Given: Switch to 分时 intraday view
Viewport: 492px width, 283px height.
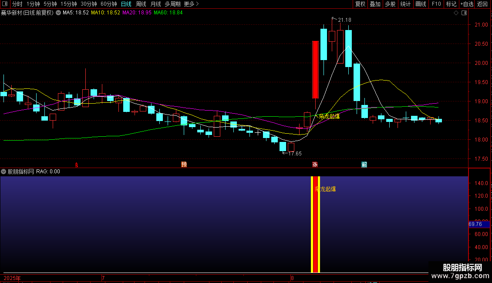Looking at the screenshot, I should pos(17,4).
